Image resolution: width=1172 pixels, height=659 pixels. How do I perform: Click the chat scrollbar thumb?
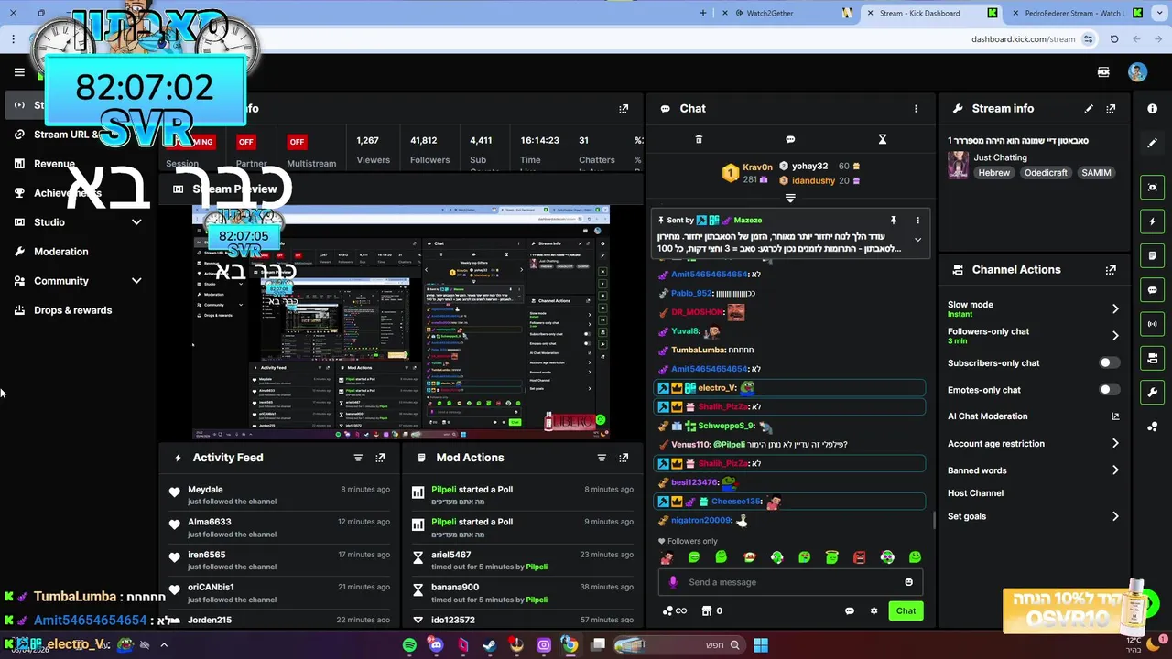click(934, 520)
